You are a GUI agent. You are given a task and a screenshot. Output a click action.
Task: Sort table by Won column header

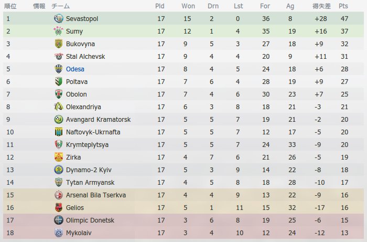point(188,6)
